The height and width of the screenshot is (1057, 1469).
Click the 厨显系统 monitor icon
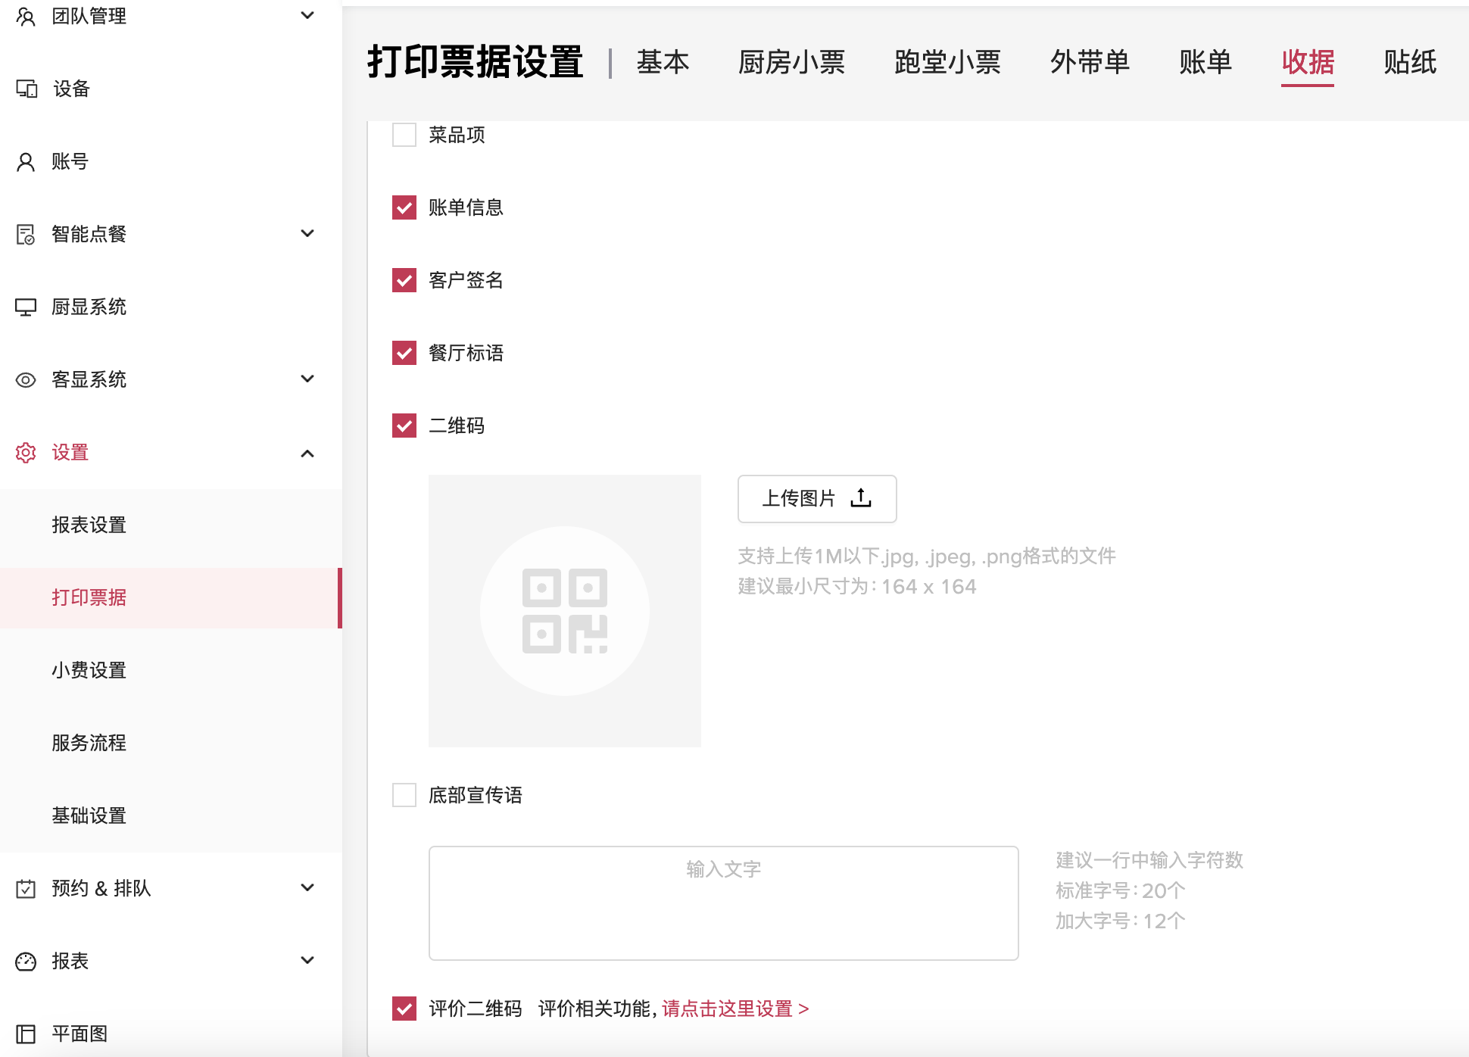tap(26, 307)
